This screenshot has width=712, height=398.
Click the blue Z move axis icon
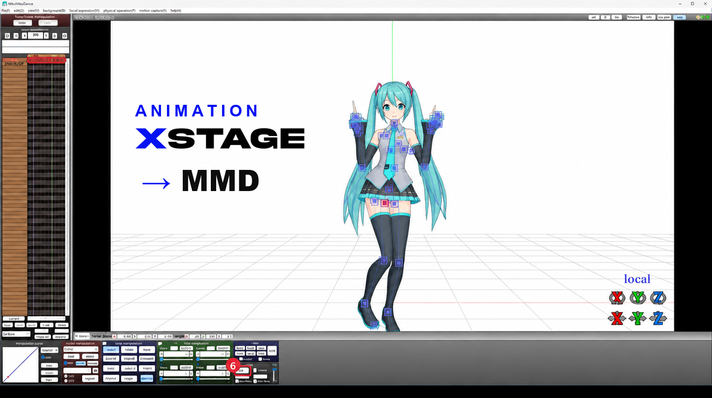[x=658, y=318]
